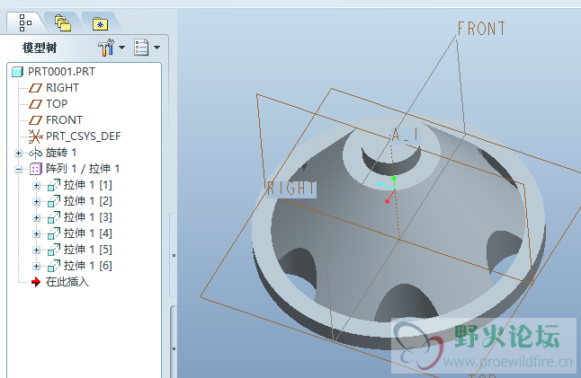Collapse the 阵列 1 / 拉伸 1 pattern node
581x378 pixels.
tap(18, 169)
